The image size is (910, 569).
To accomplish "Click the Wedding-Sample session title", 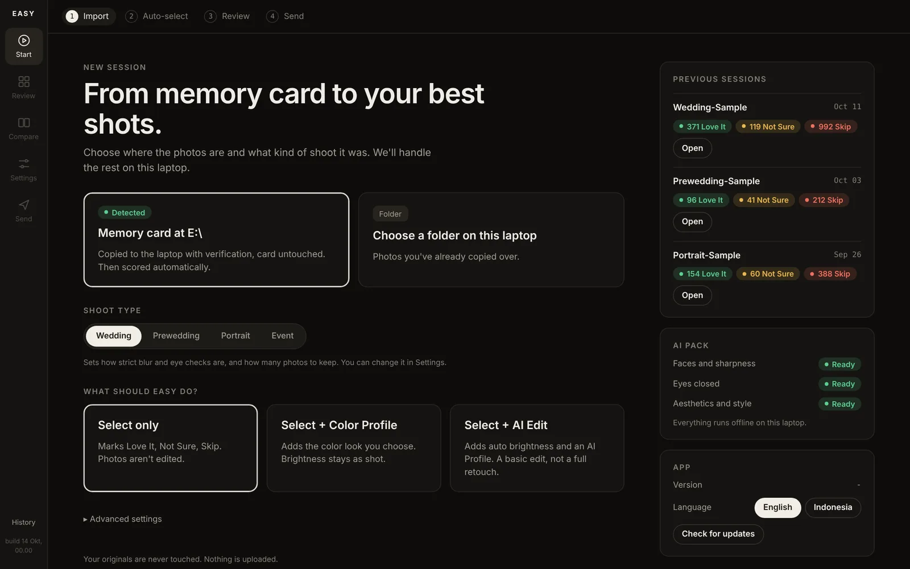I will coord(710,107).
